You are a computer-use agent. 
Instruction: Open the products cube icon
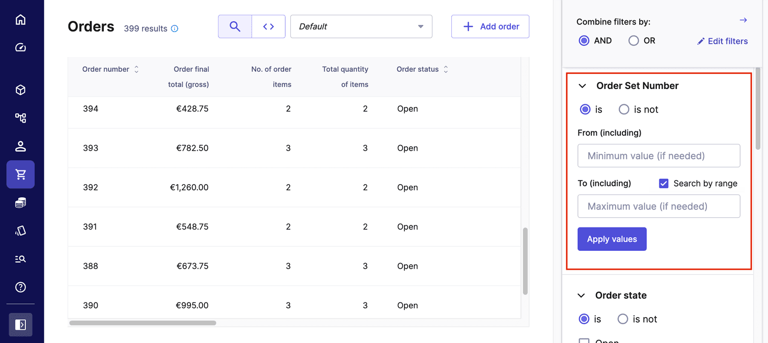pos(20,90)
